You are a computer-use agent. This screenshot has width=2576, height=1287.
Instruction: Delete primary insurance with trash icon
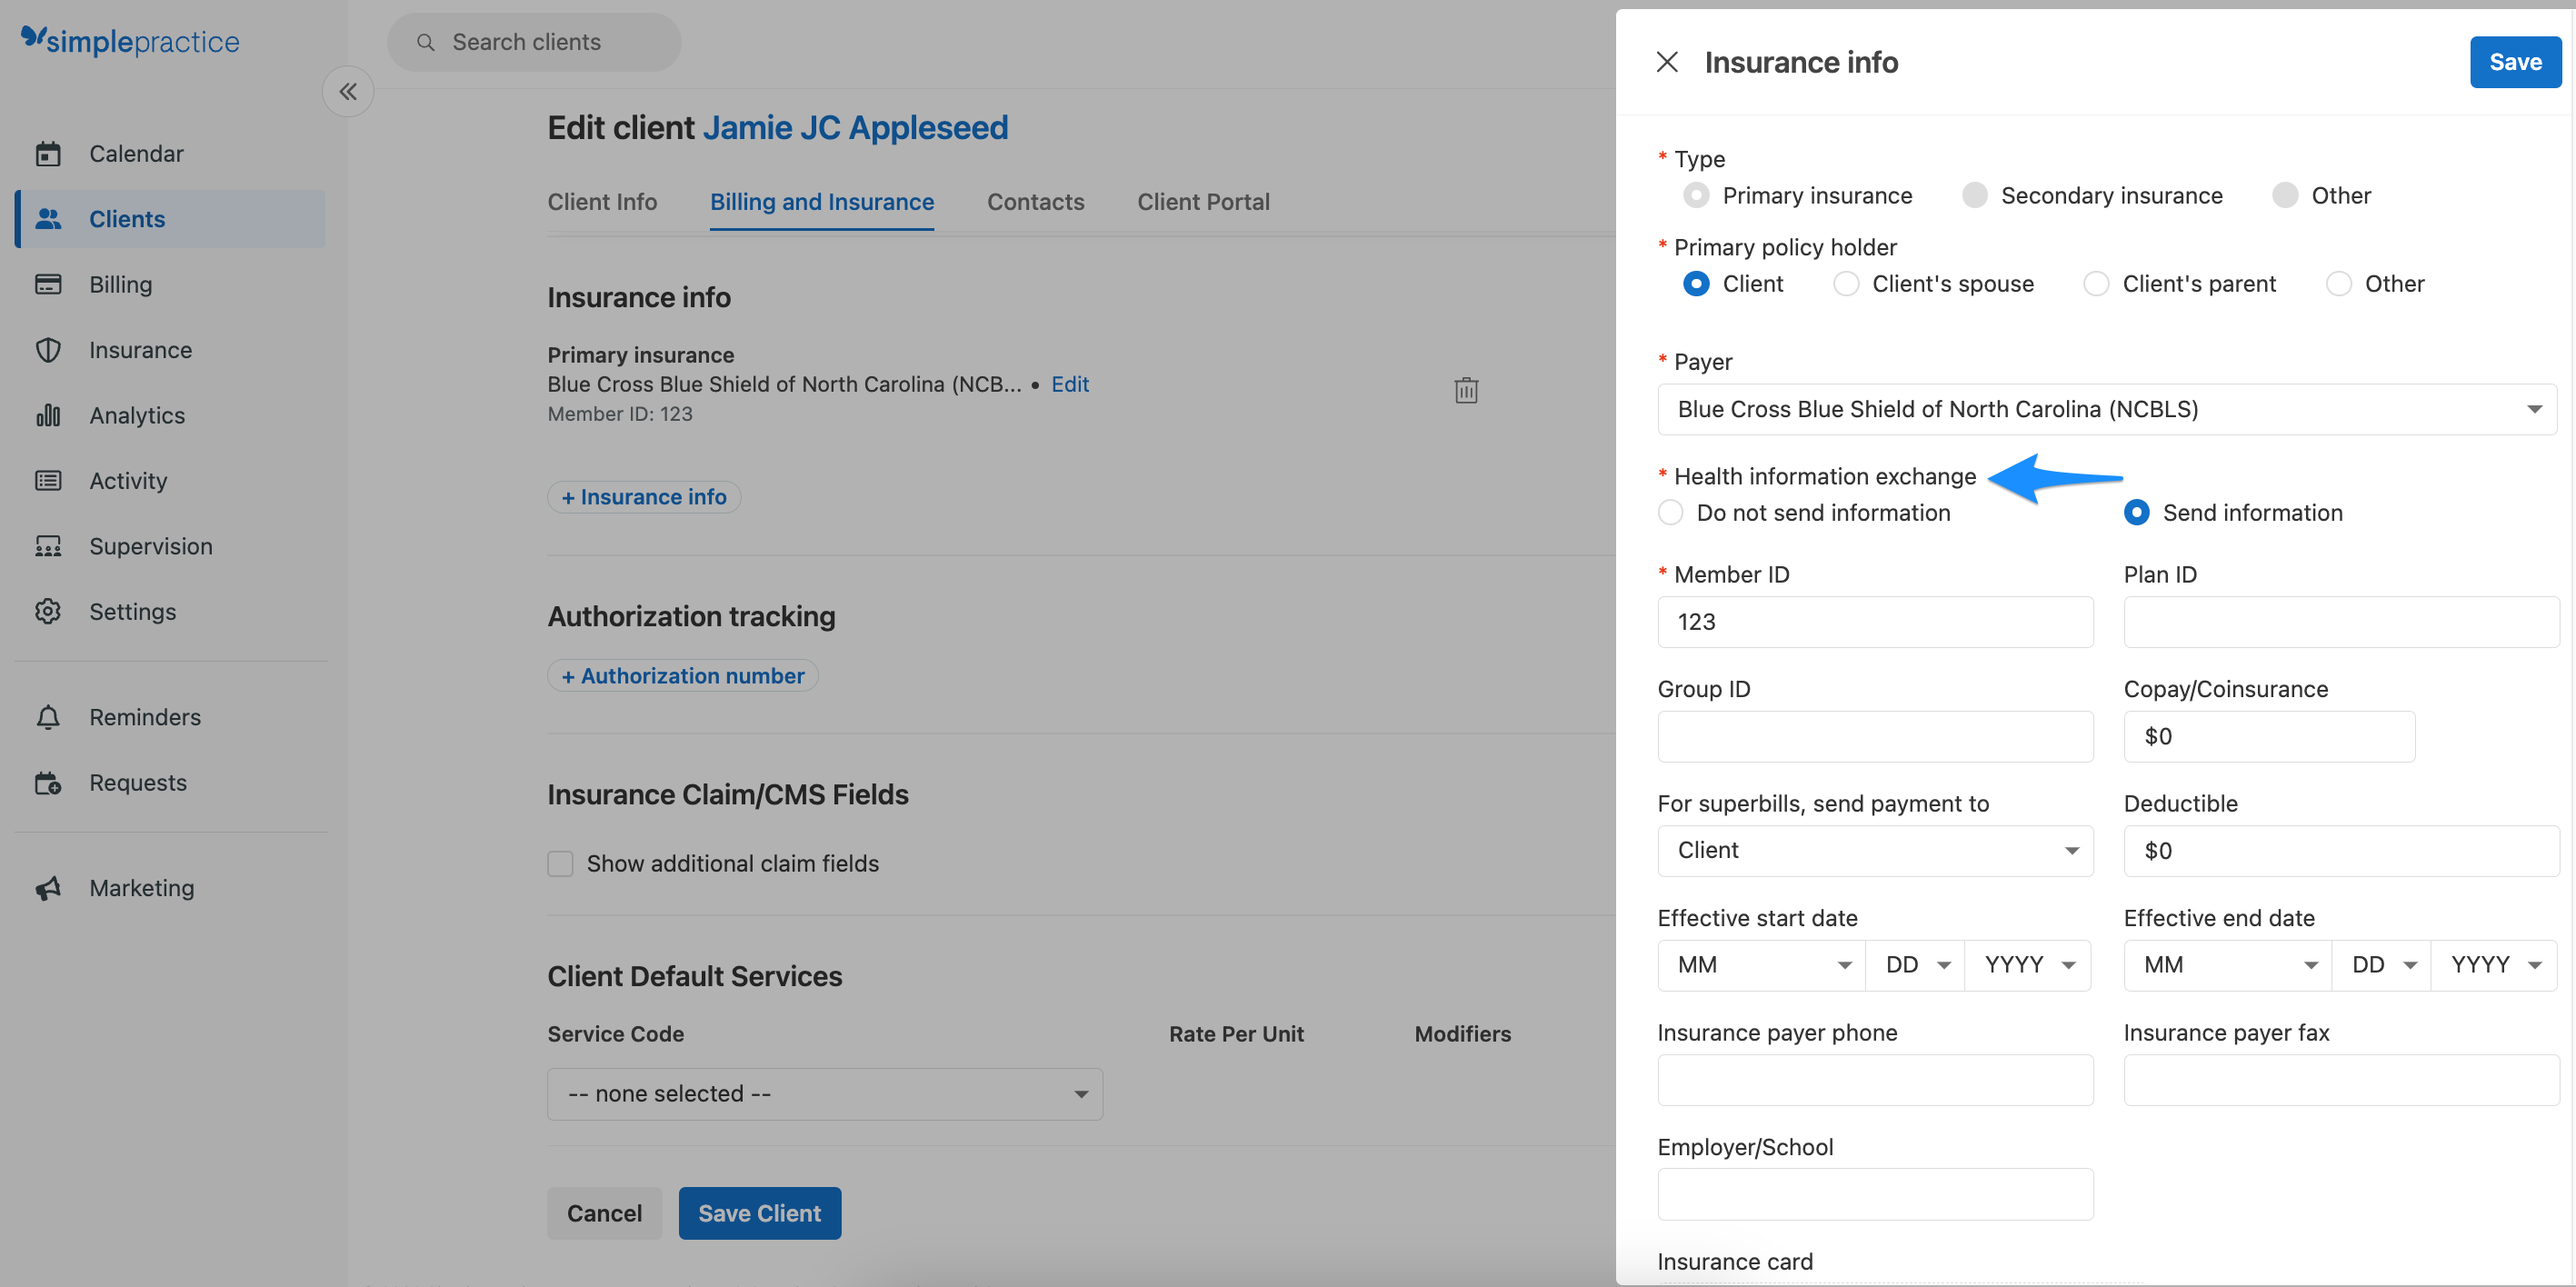click(1466, 390)
